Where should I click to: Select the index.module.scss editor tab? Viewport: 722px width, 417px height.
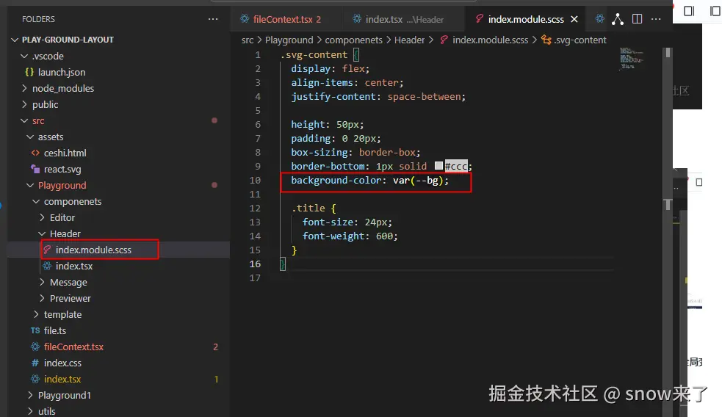(x=525, y=19)
